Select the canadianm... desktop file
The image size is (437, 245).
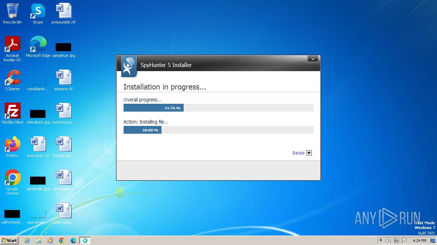(38, 84)
